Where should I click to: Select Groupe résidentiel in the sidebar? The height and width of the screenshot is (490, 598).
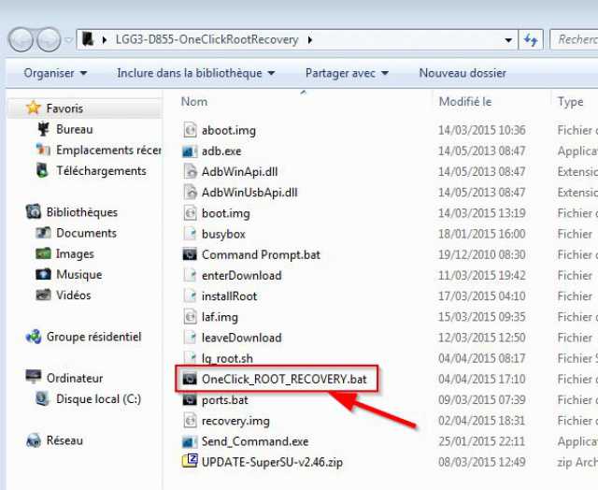tap(93, 337)
